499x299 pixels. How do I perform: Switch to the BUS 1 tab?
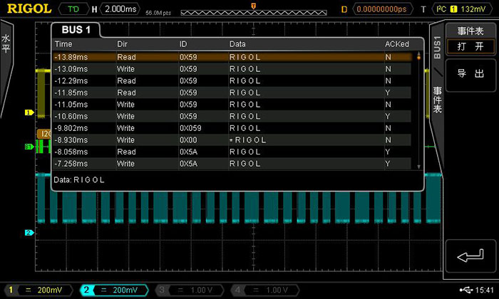[77, 31]
